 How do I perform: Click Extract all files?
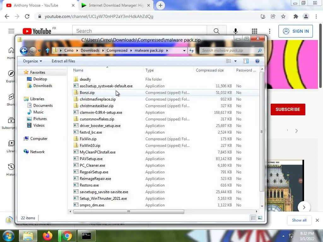[x=63, y=61]
